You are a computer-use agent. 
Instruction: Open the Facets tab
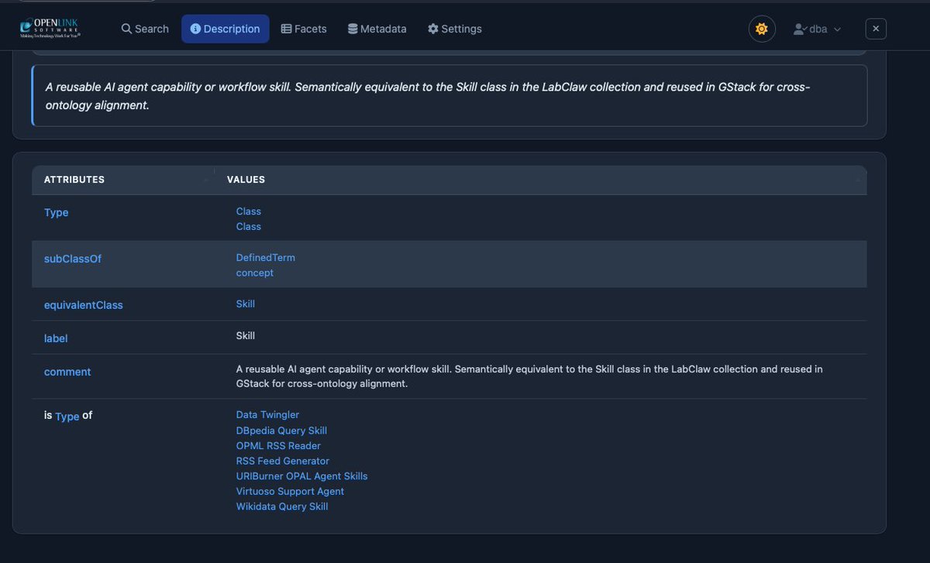tap(304, 29)
